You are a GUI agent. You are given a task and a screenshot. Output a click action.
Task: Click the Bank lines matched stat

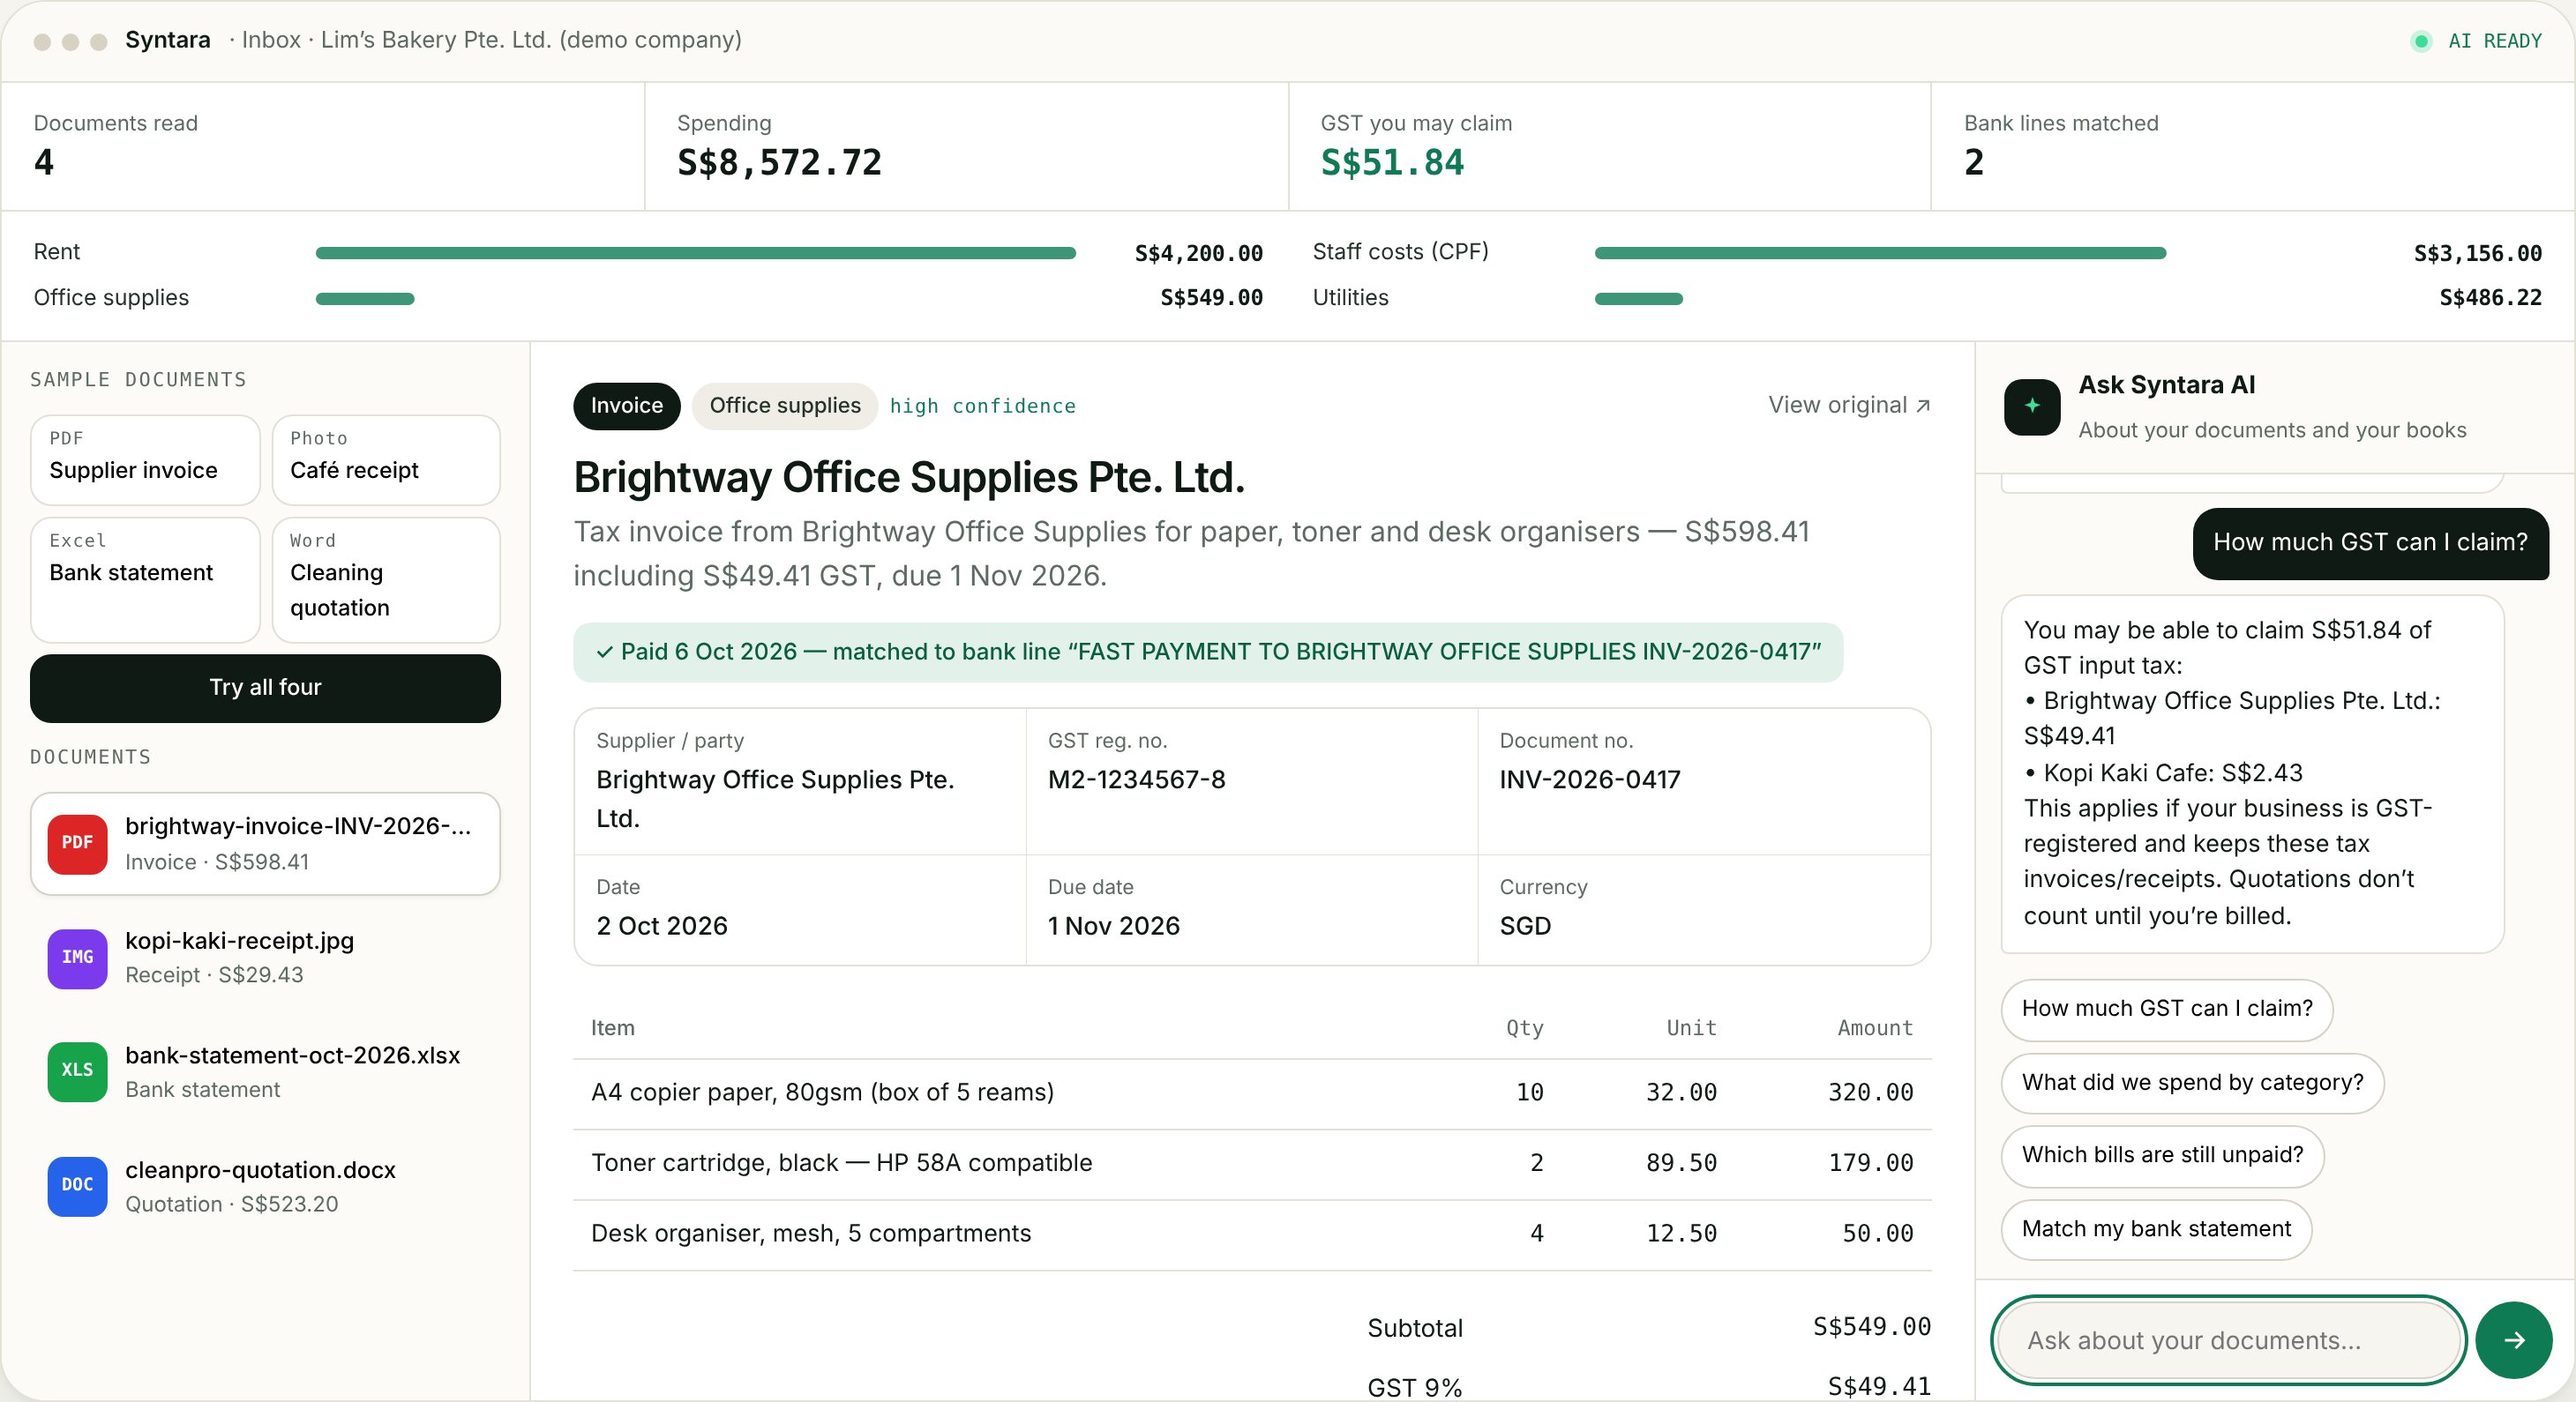[x=2252, y=145]
